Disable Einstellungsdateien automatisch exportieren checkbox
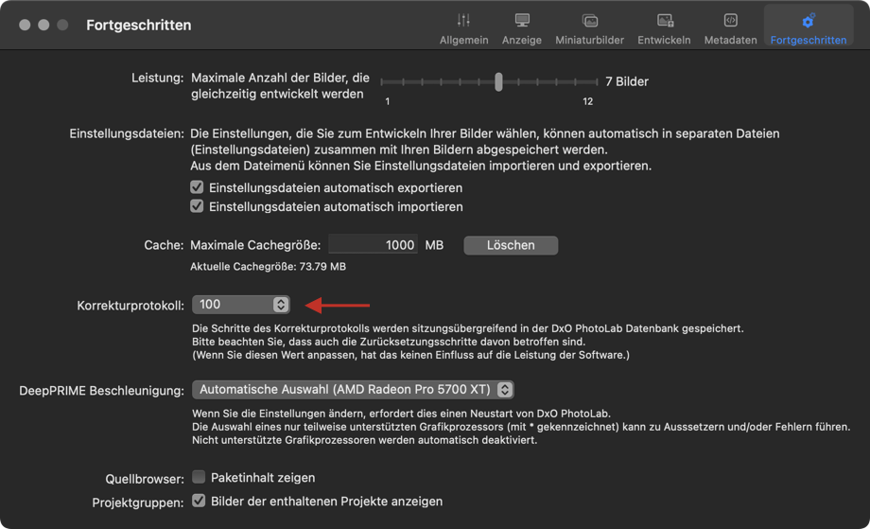Screen dimensions: 870x529 (x=197, y=187)
